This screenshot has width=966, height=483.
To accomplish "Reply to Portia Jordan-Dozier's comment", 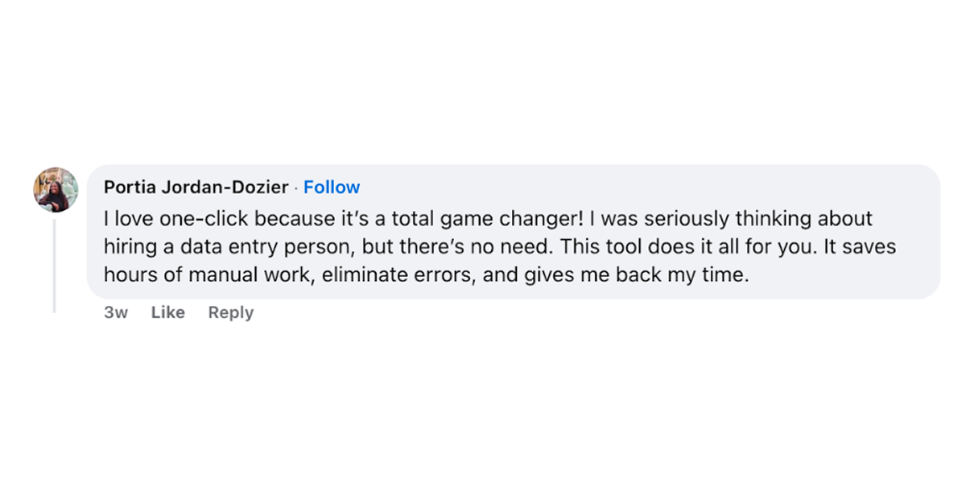I will click(230, 312).
